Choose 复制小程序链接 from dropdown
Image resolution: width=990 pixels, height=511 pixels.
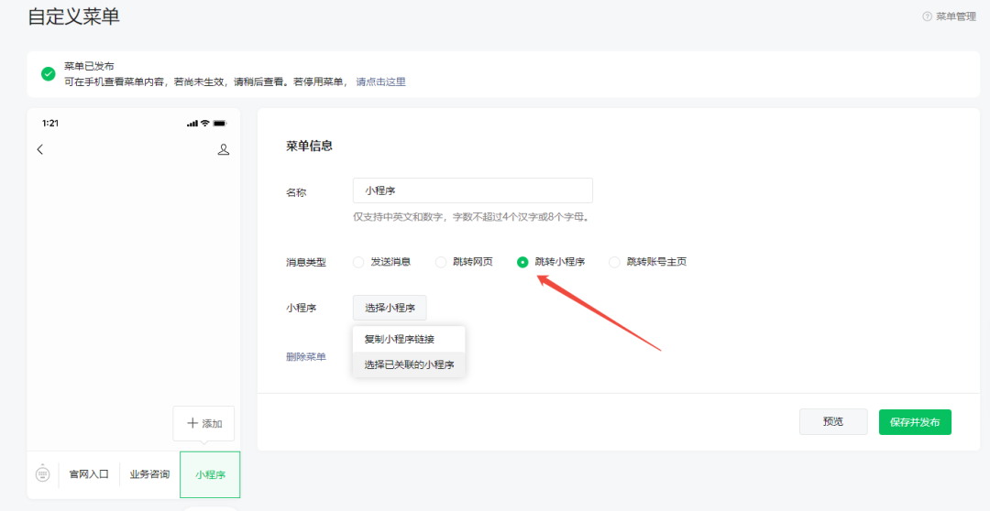399,339
